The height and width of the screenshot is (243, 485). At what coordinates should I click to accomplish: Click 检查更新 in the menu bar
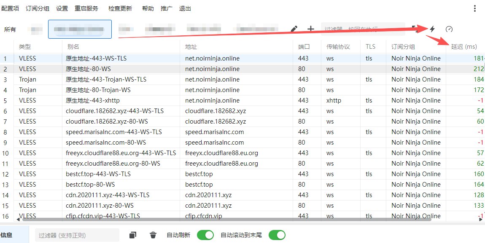120,8
